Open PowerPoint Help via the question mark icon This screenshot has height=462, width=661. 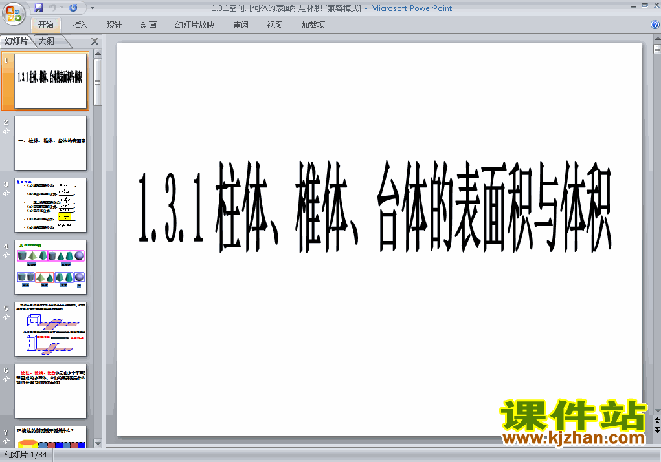(655, 25)
